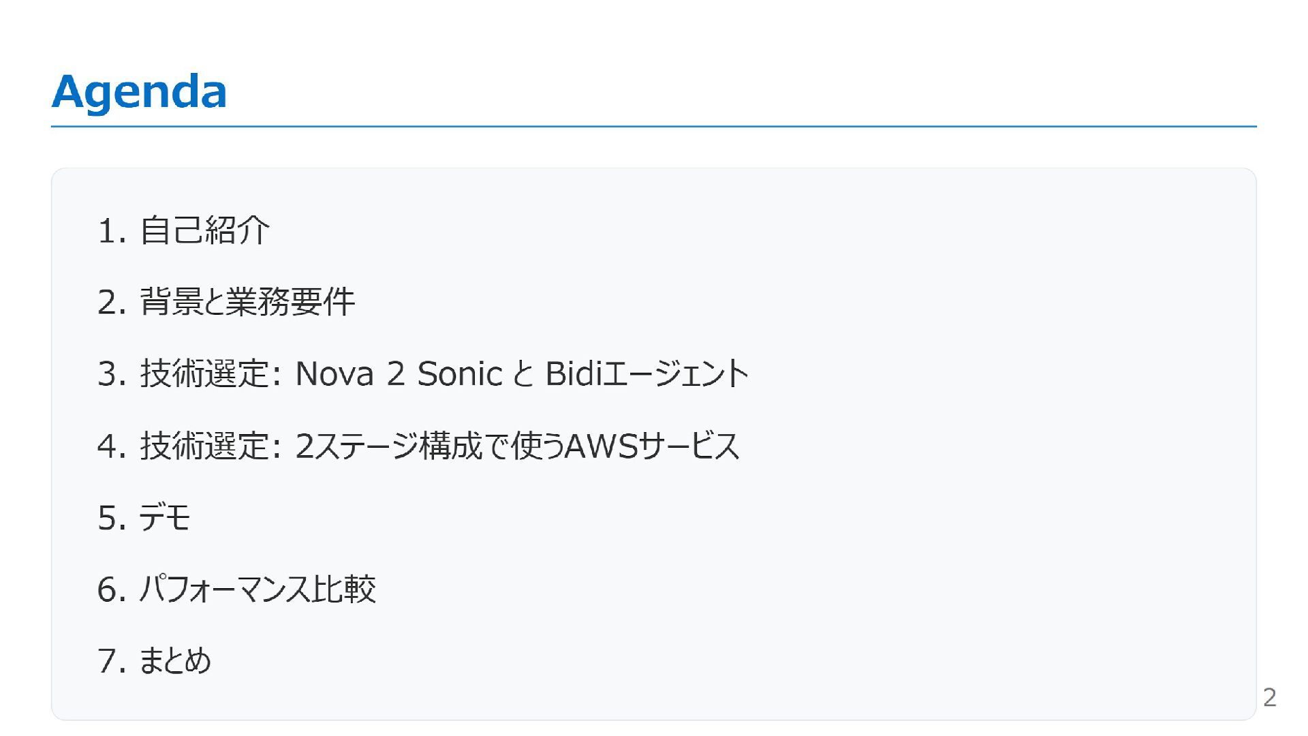Click the 業務要件 word in item 2
Screen dimensions: 1308x736
click(x=290, y=302)
